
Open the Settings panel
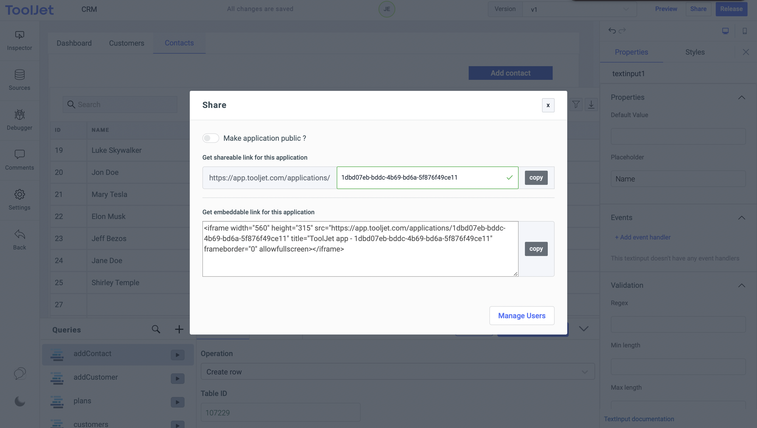[19, 199]
